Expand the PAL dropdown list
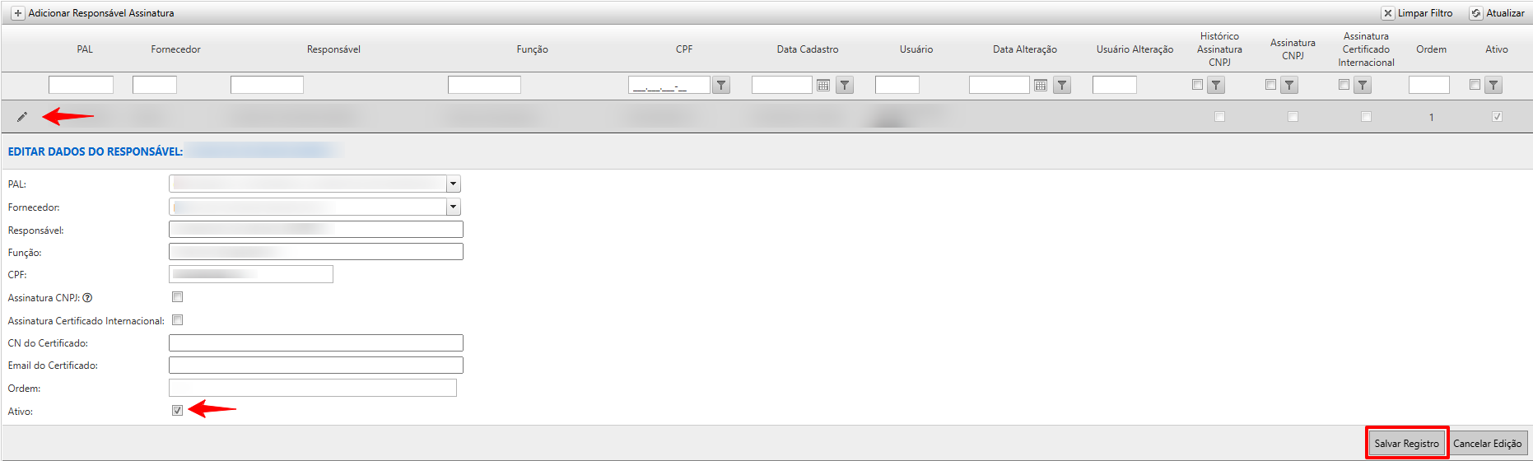The width and height of the screenshot is (1533, 461). (x=453, y=184)
